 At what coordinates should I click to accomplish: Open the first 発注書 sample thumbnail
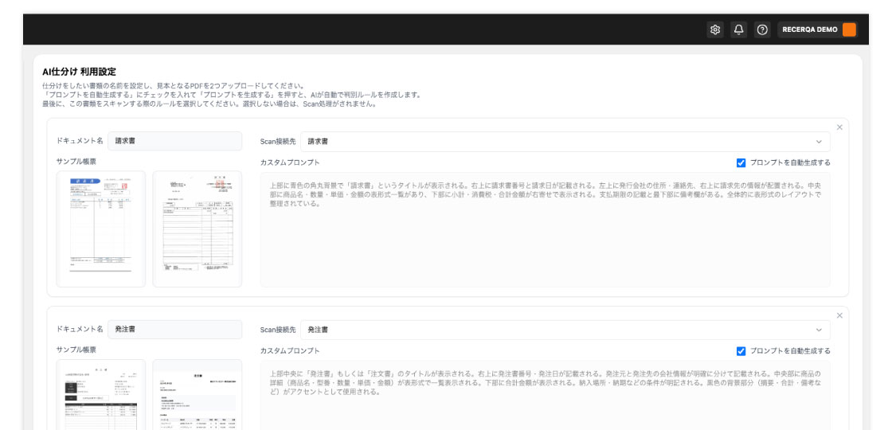[100, 395]
